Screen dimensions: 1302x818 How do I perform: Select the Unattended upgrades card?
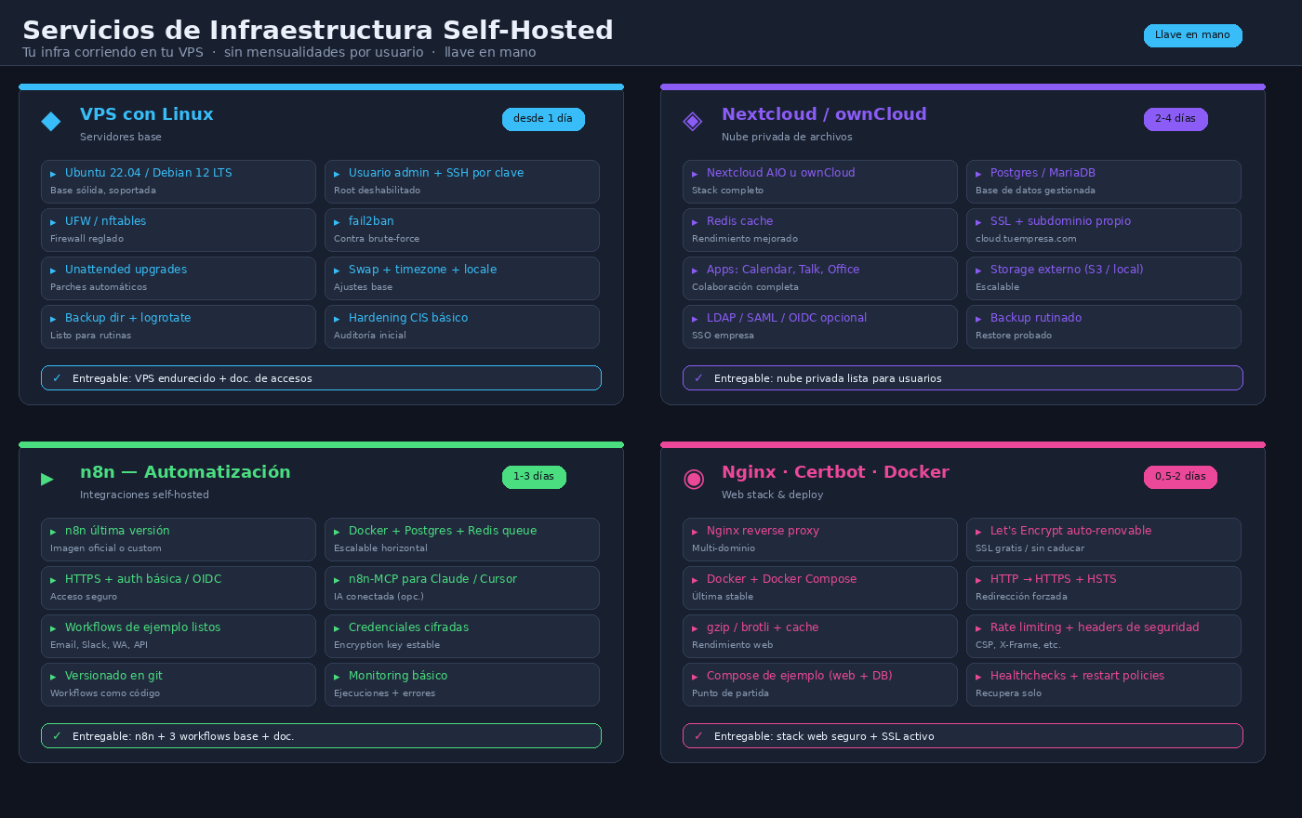(x=179, y=278)
